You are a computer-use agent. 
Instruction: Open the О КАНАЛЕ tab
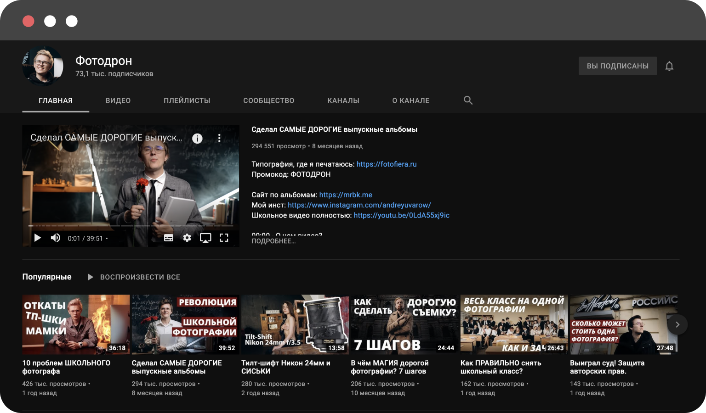411,100
